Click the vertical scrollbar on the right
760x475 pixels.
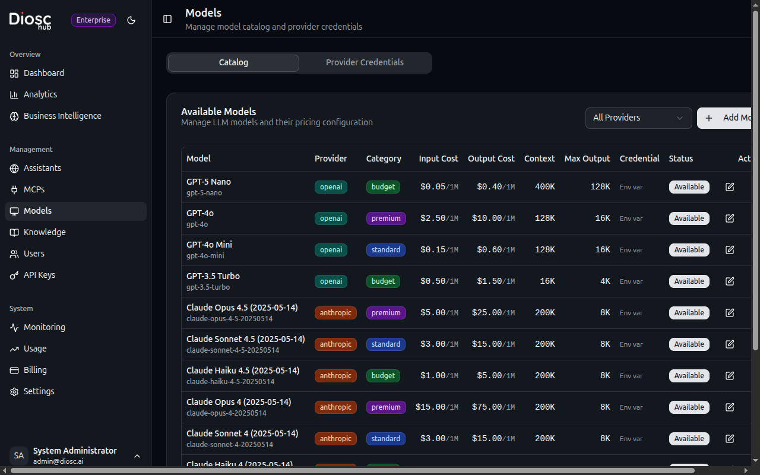(x=755, y=178)
